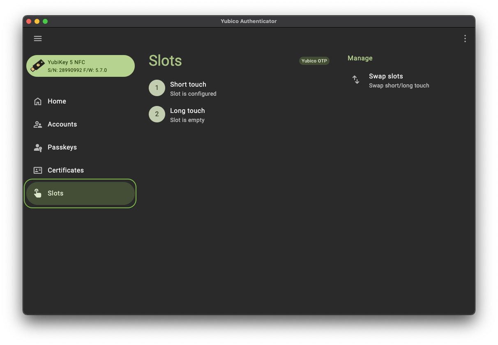
Task: Maximize window with green button
Action: 45,21
